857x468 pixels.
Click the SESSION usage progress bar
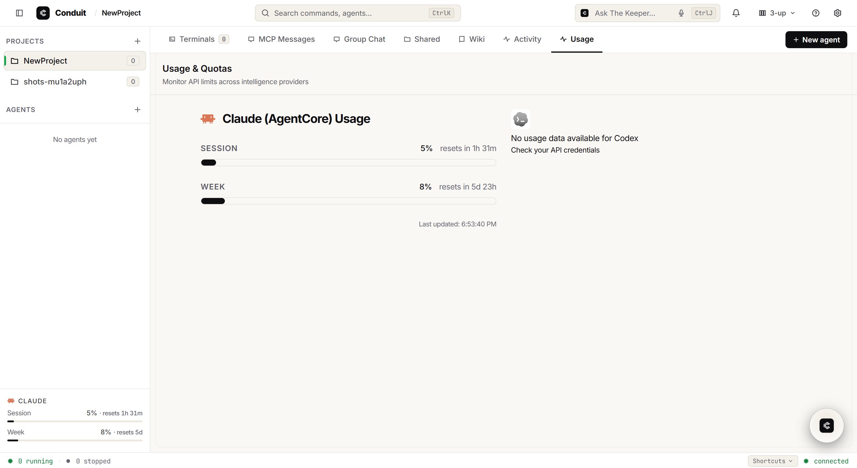(x=348, y=163)
